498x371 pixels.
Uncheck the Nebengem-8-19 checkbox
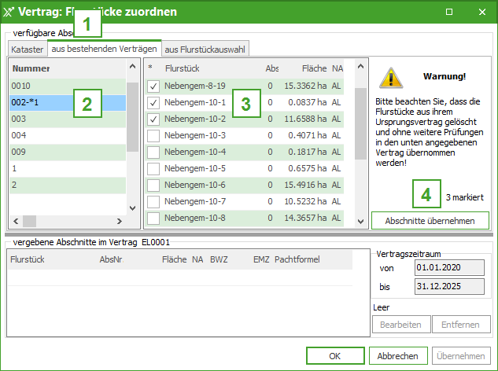point(154,86)
